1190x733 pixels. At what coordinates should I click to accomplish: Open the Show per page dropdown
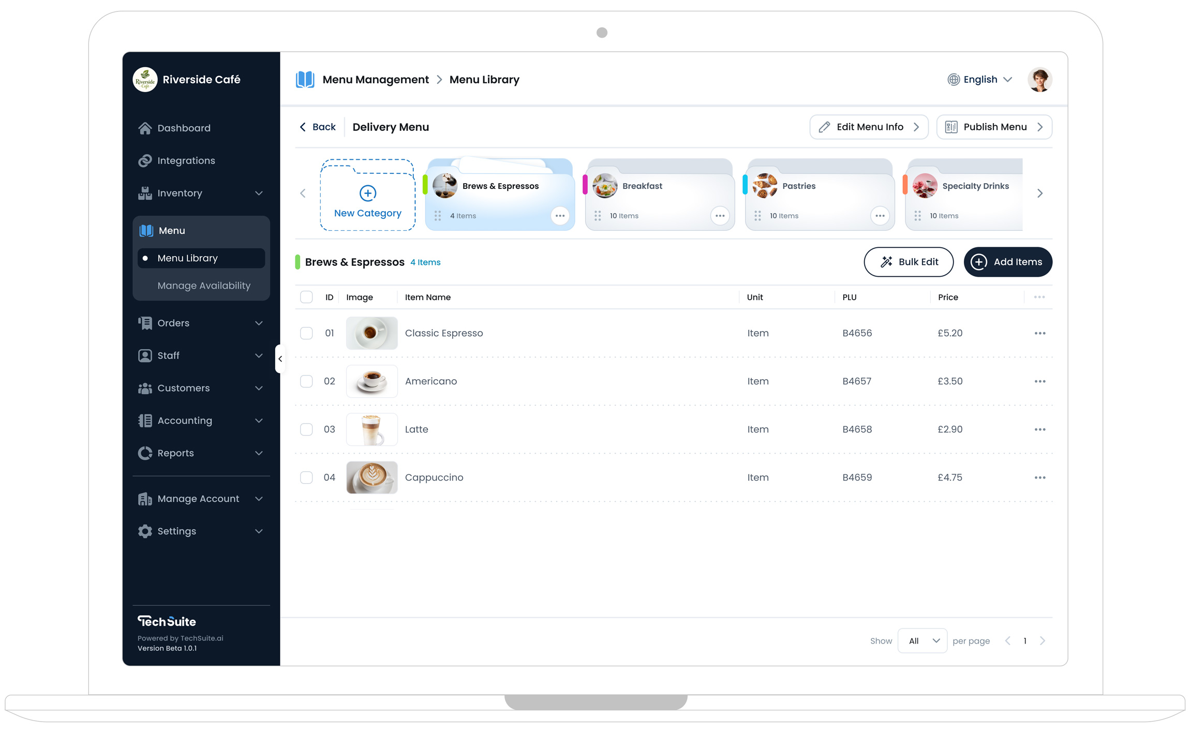(923, 641)
